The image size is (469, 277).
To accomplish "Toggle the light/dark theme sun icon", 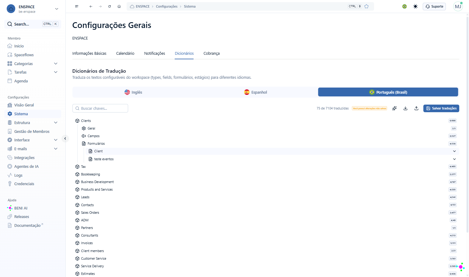I will click(415, 6).
